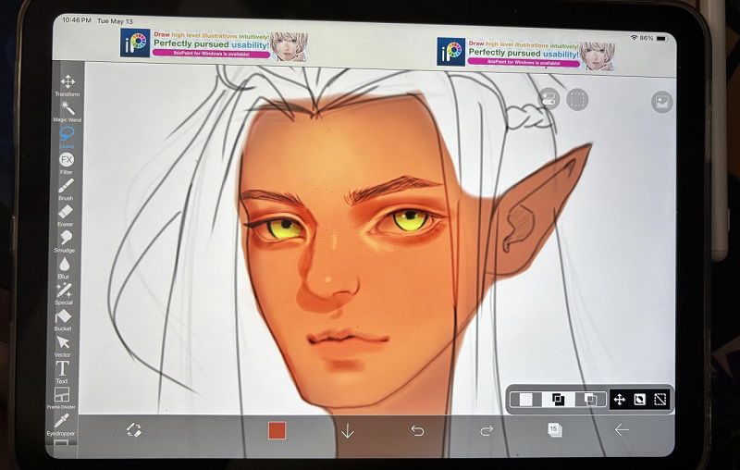Screen dimensions: 740x470
Task: Open the layers panel showing 15
Action: click(554, 430)
